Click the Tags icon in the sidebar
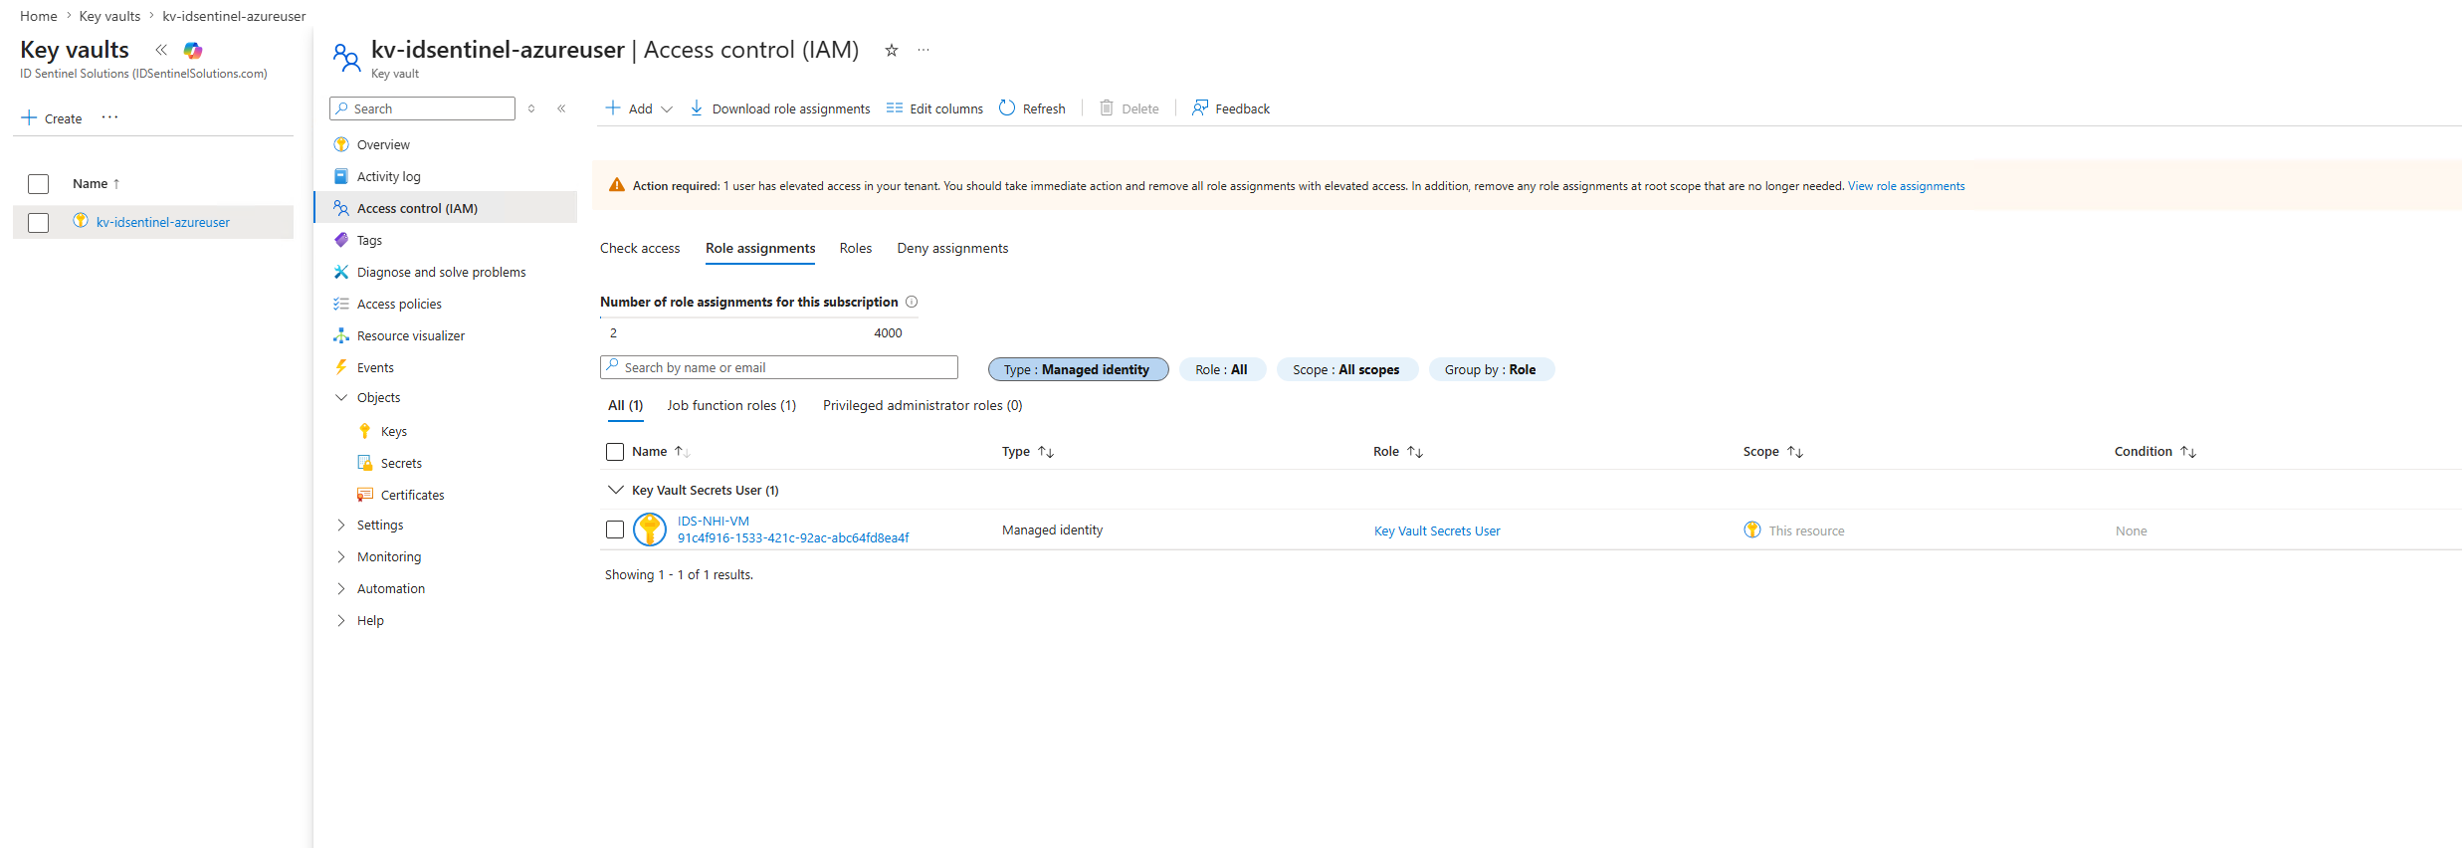 tap(341, 240)
